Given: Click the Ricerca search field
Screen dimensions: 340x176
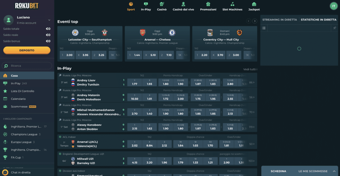Looking at the screenshot, I should pos(28,66).
